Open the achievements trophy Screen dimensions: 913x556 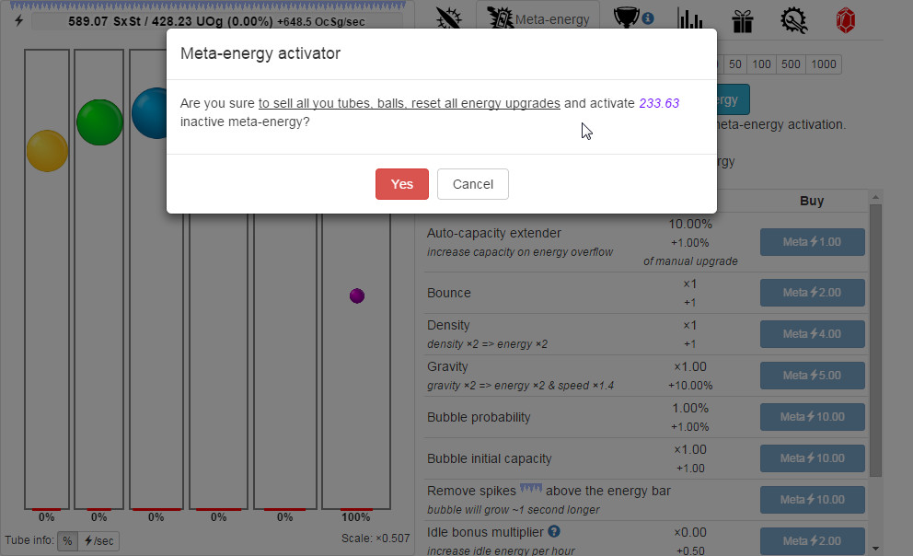click(x=627, y=17)
